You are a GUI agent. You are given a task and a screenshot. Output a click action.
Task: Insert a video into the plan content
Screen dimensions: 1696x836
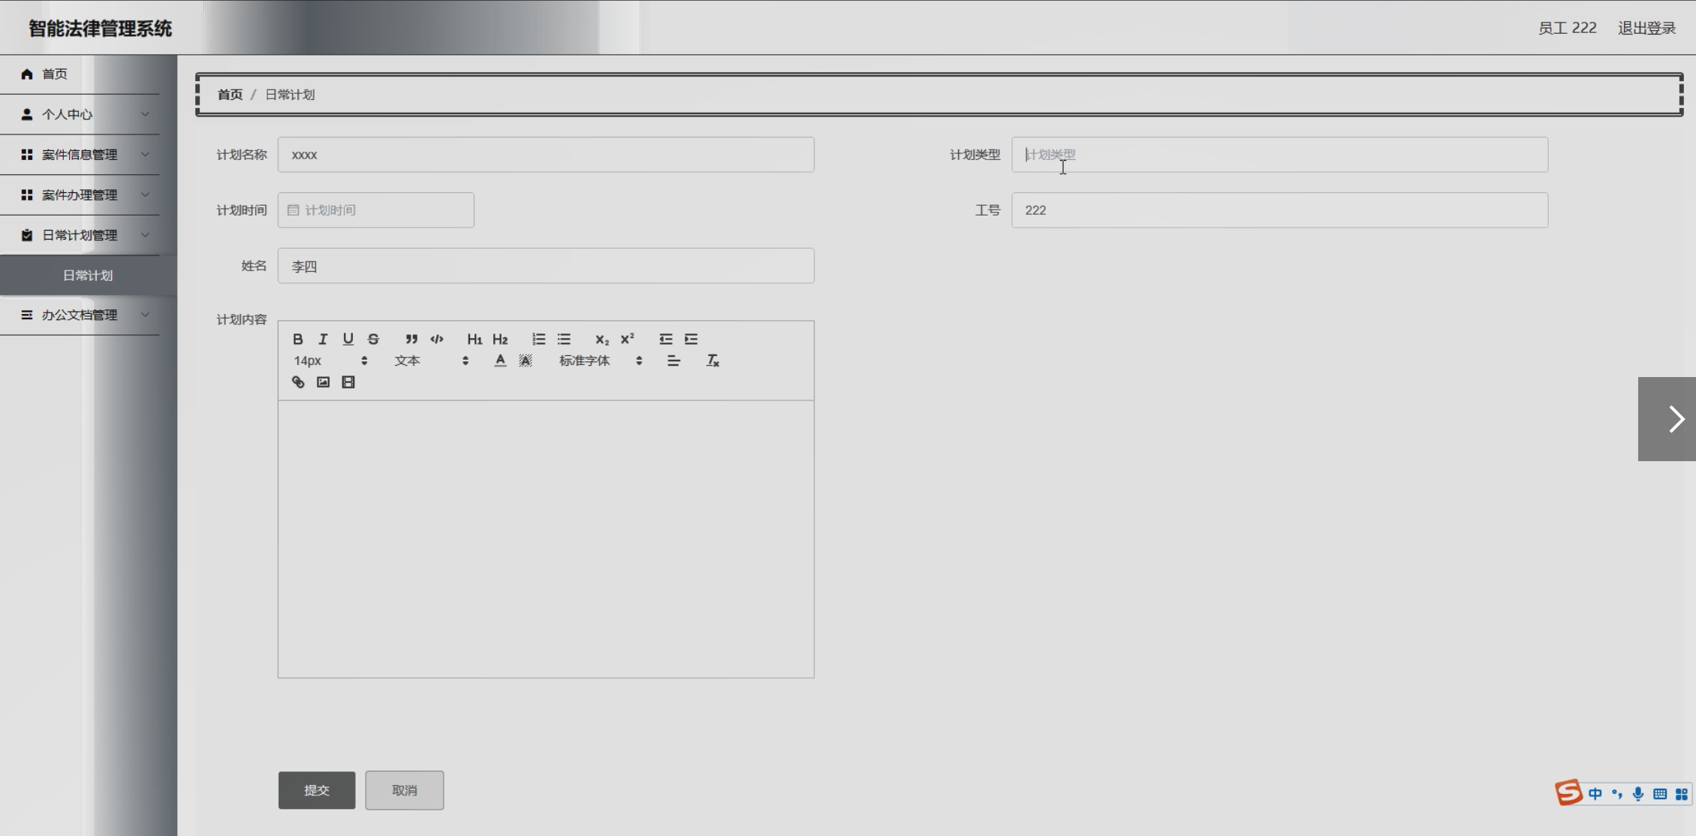click(x=348, y=382)
